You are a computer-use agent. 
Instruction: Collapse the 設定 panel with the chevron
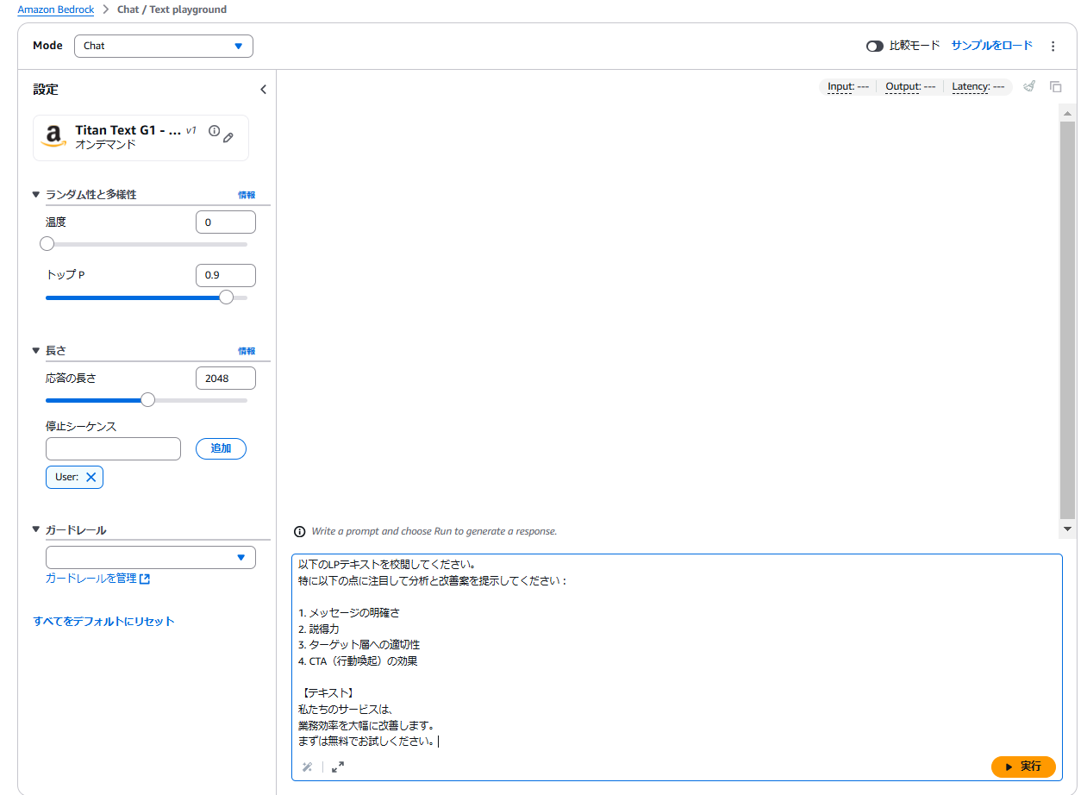263,89
